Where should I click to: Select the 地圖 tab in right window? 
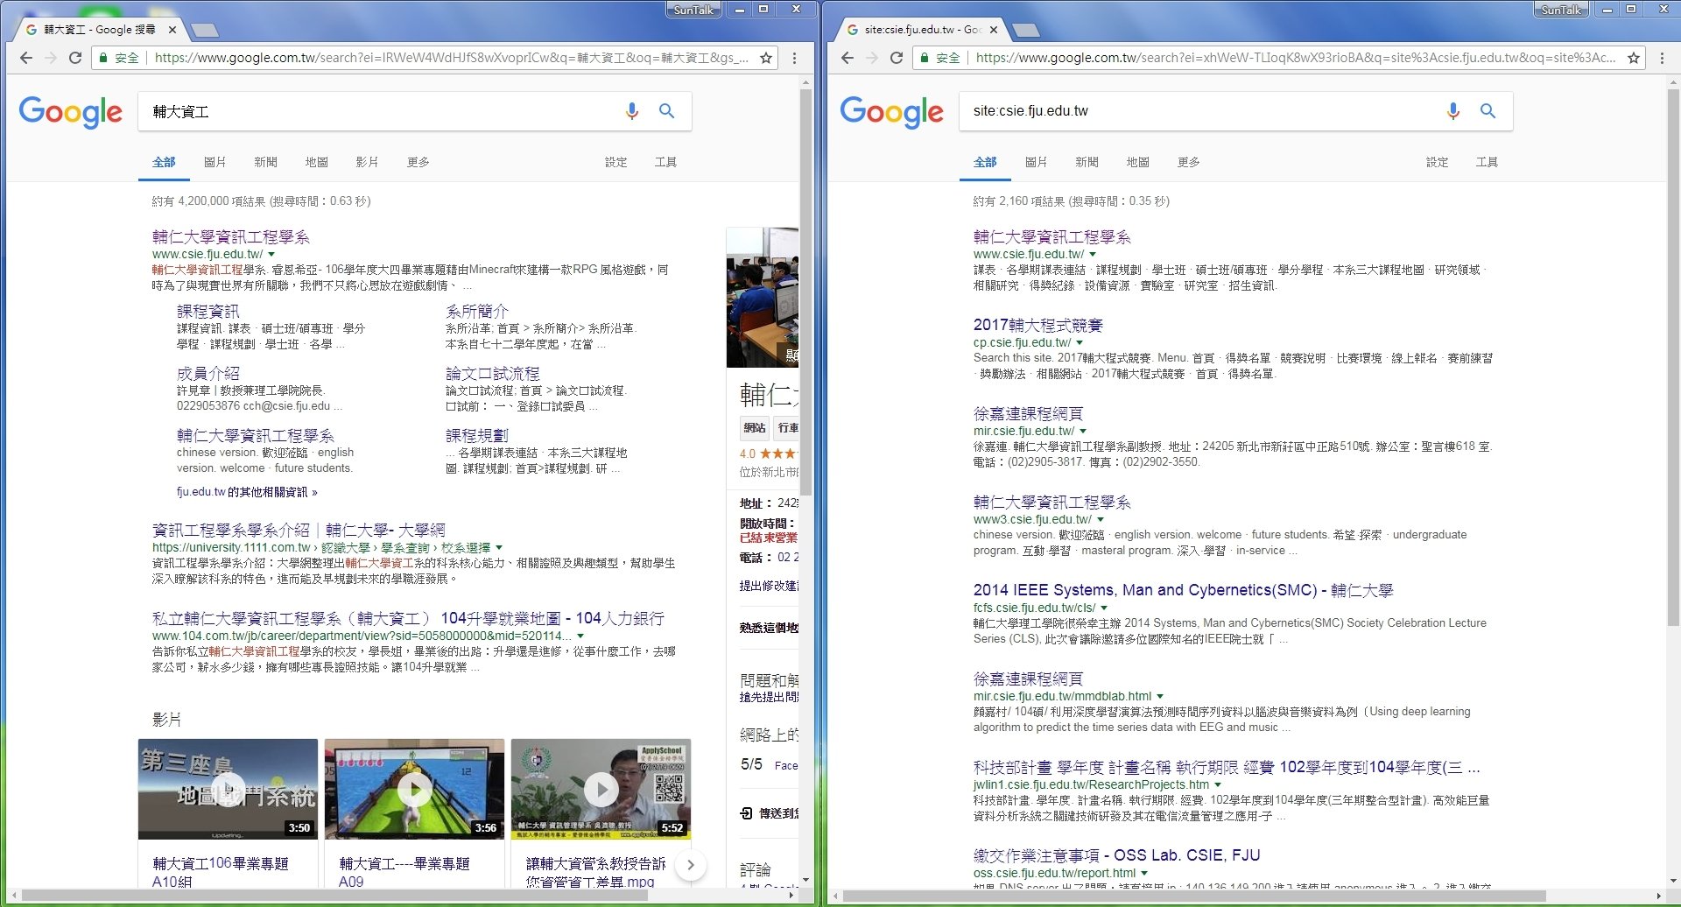tap(1137, 162)
